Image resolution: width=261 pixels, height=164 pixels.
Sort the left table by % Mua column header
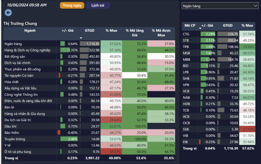coord(111,31)
